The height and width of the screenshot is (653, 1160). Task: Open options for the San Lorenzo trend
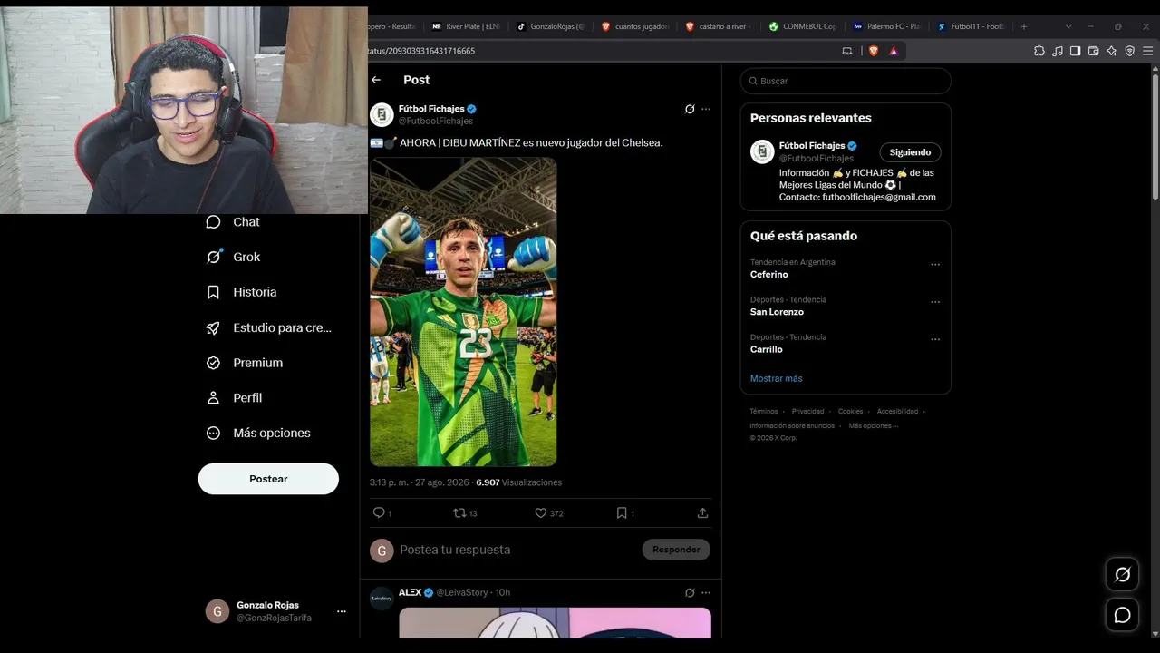[x=935, y=302]
